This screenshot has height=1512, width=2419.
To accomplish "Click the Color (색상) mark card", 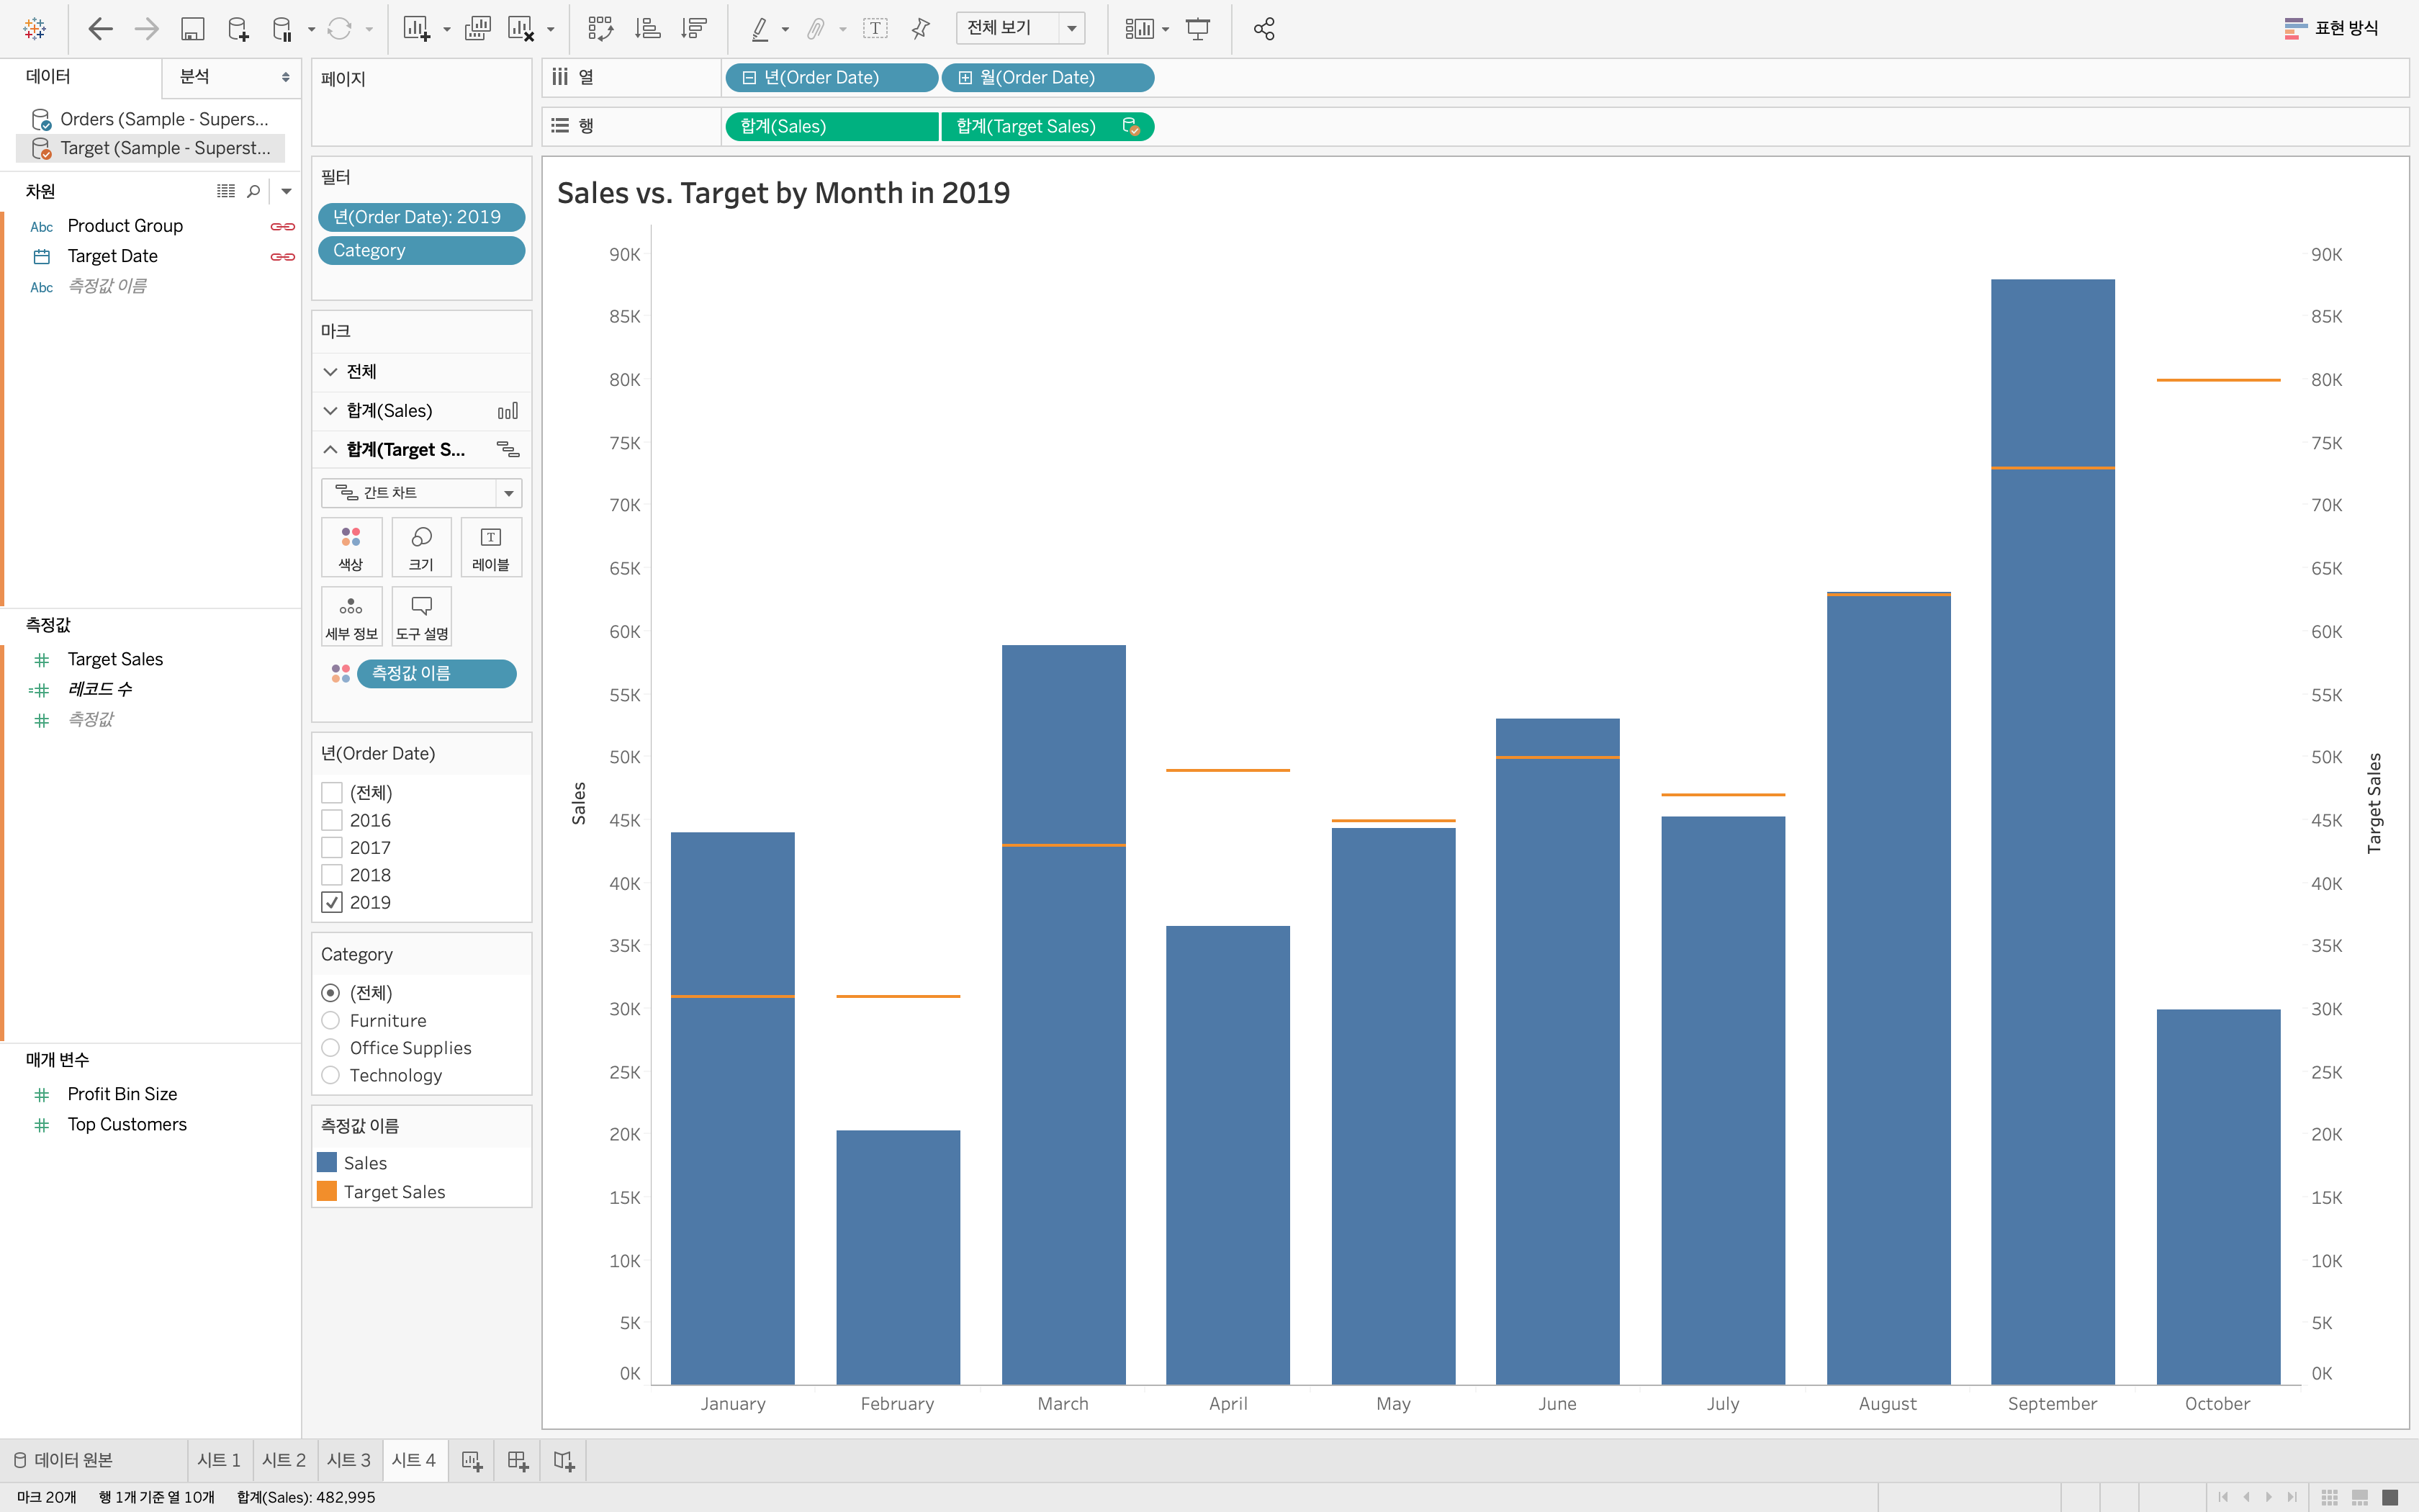I will point(351,547).
